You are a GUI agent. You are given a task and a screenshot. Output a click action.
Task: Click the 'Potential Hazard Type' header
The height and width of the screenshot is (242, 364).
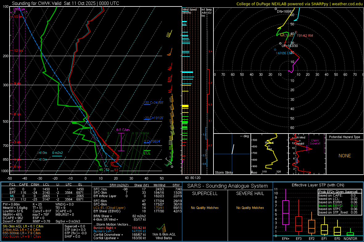coord(345,137)
